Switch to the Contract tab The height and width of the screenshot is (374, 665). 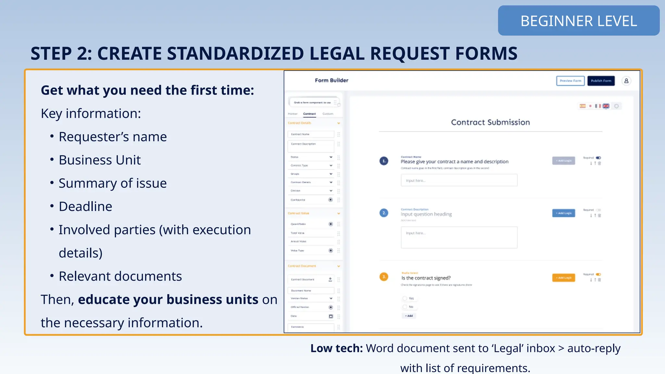pos(309,114)
